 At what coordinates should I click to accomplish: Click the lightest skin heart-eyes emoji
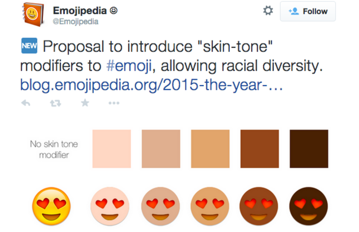point(110,206)
